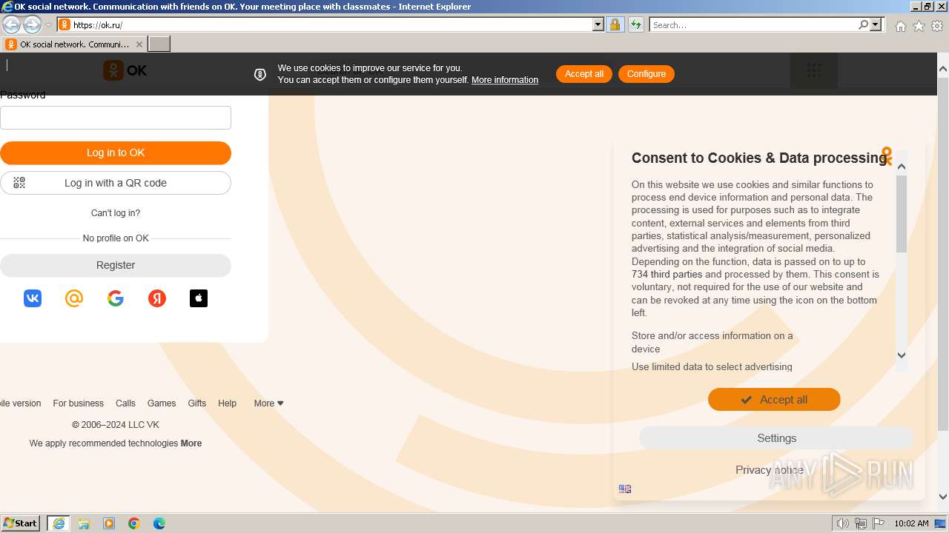Click Log in with a QR code

tap(116, 183)
